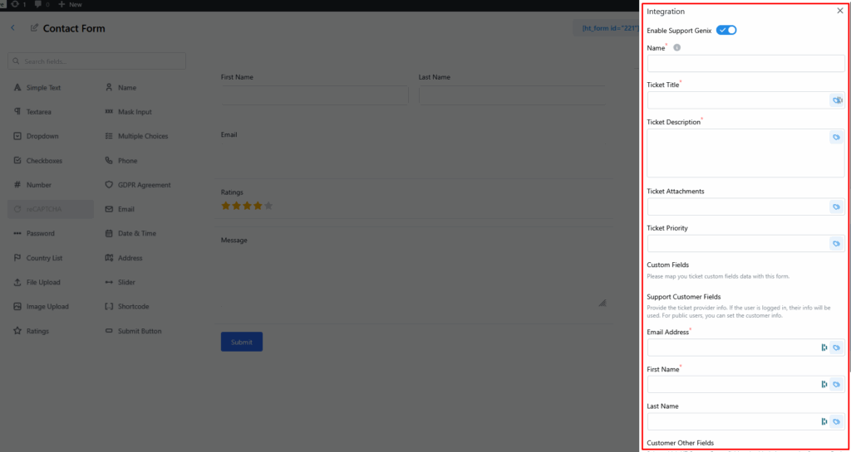Screen dimensions: 851x452
Task: Click the tag icon in Email Address field
Action: (x=837, y=348)
